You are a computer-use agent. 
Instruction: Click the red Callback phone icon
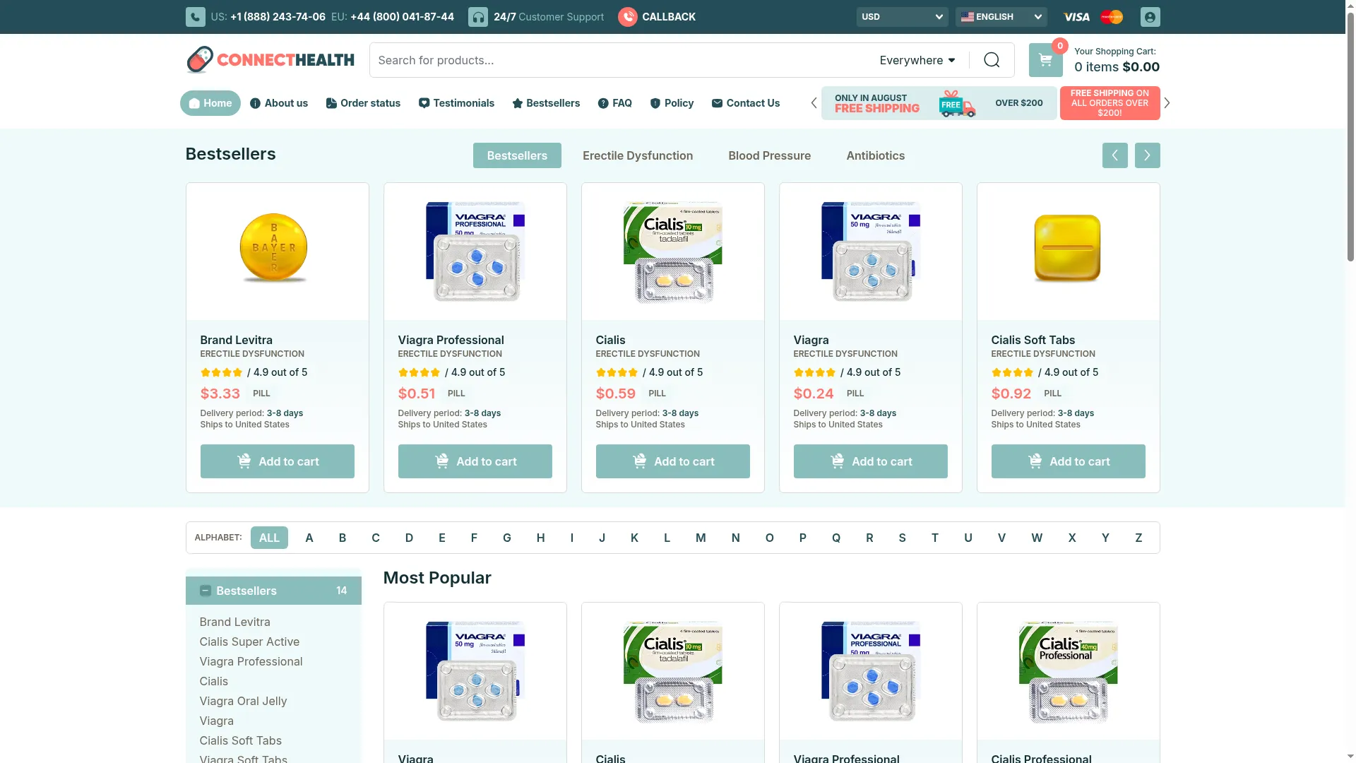click(x=628, y=17)
